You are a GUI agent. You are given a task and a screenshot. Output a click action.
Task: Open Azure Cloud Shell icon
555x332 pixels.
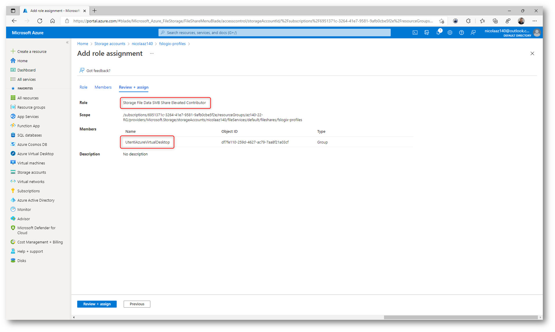point(415,33)
